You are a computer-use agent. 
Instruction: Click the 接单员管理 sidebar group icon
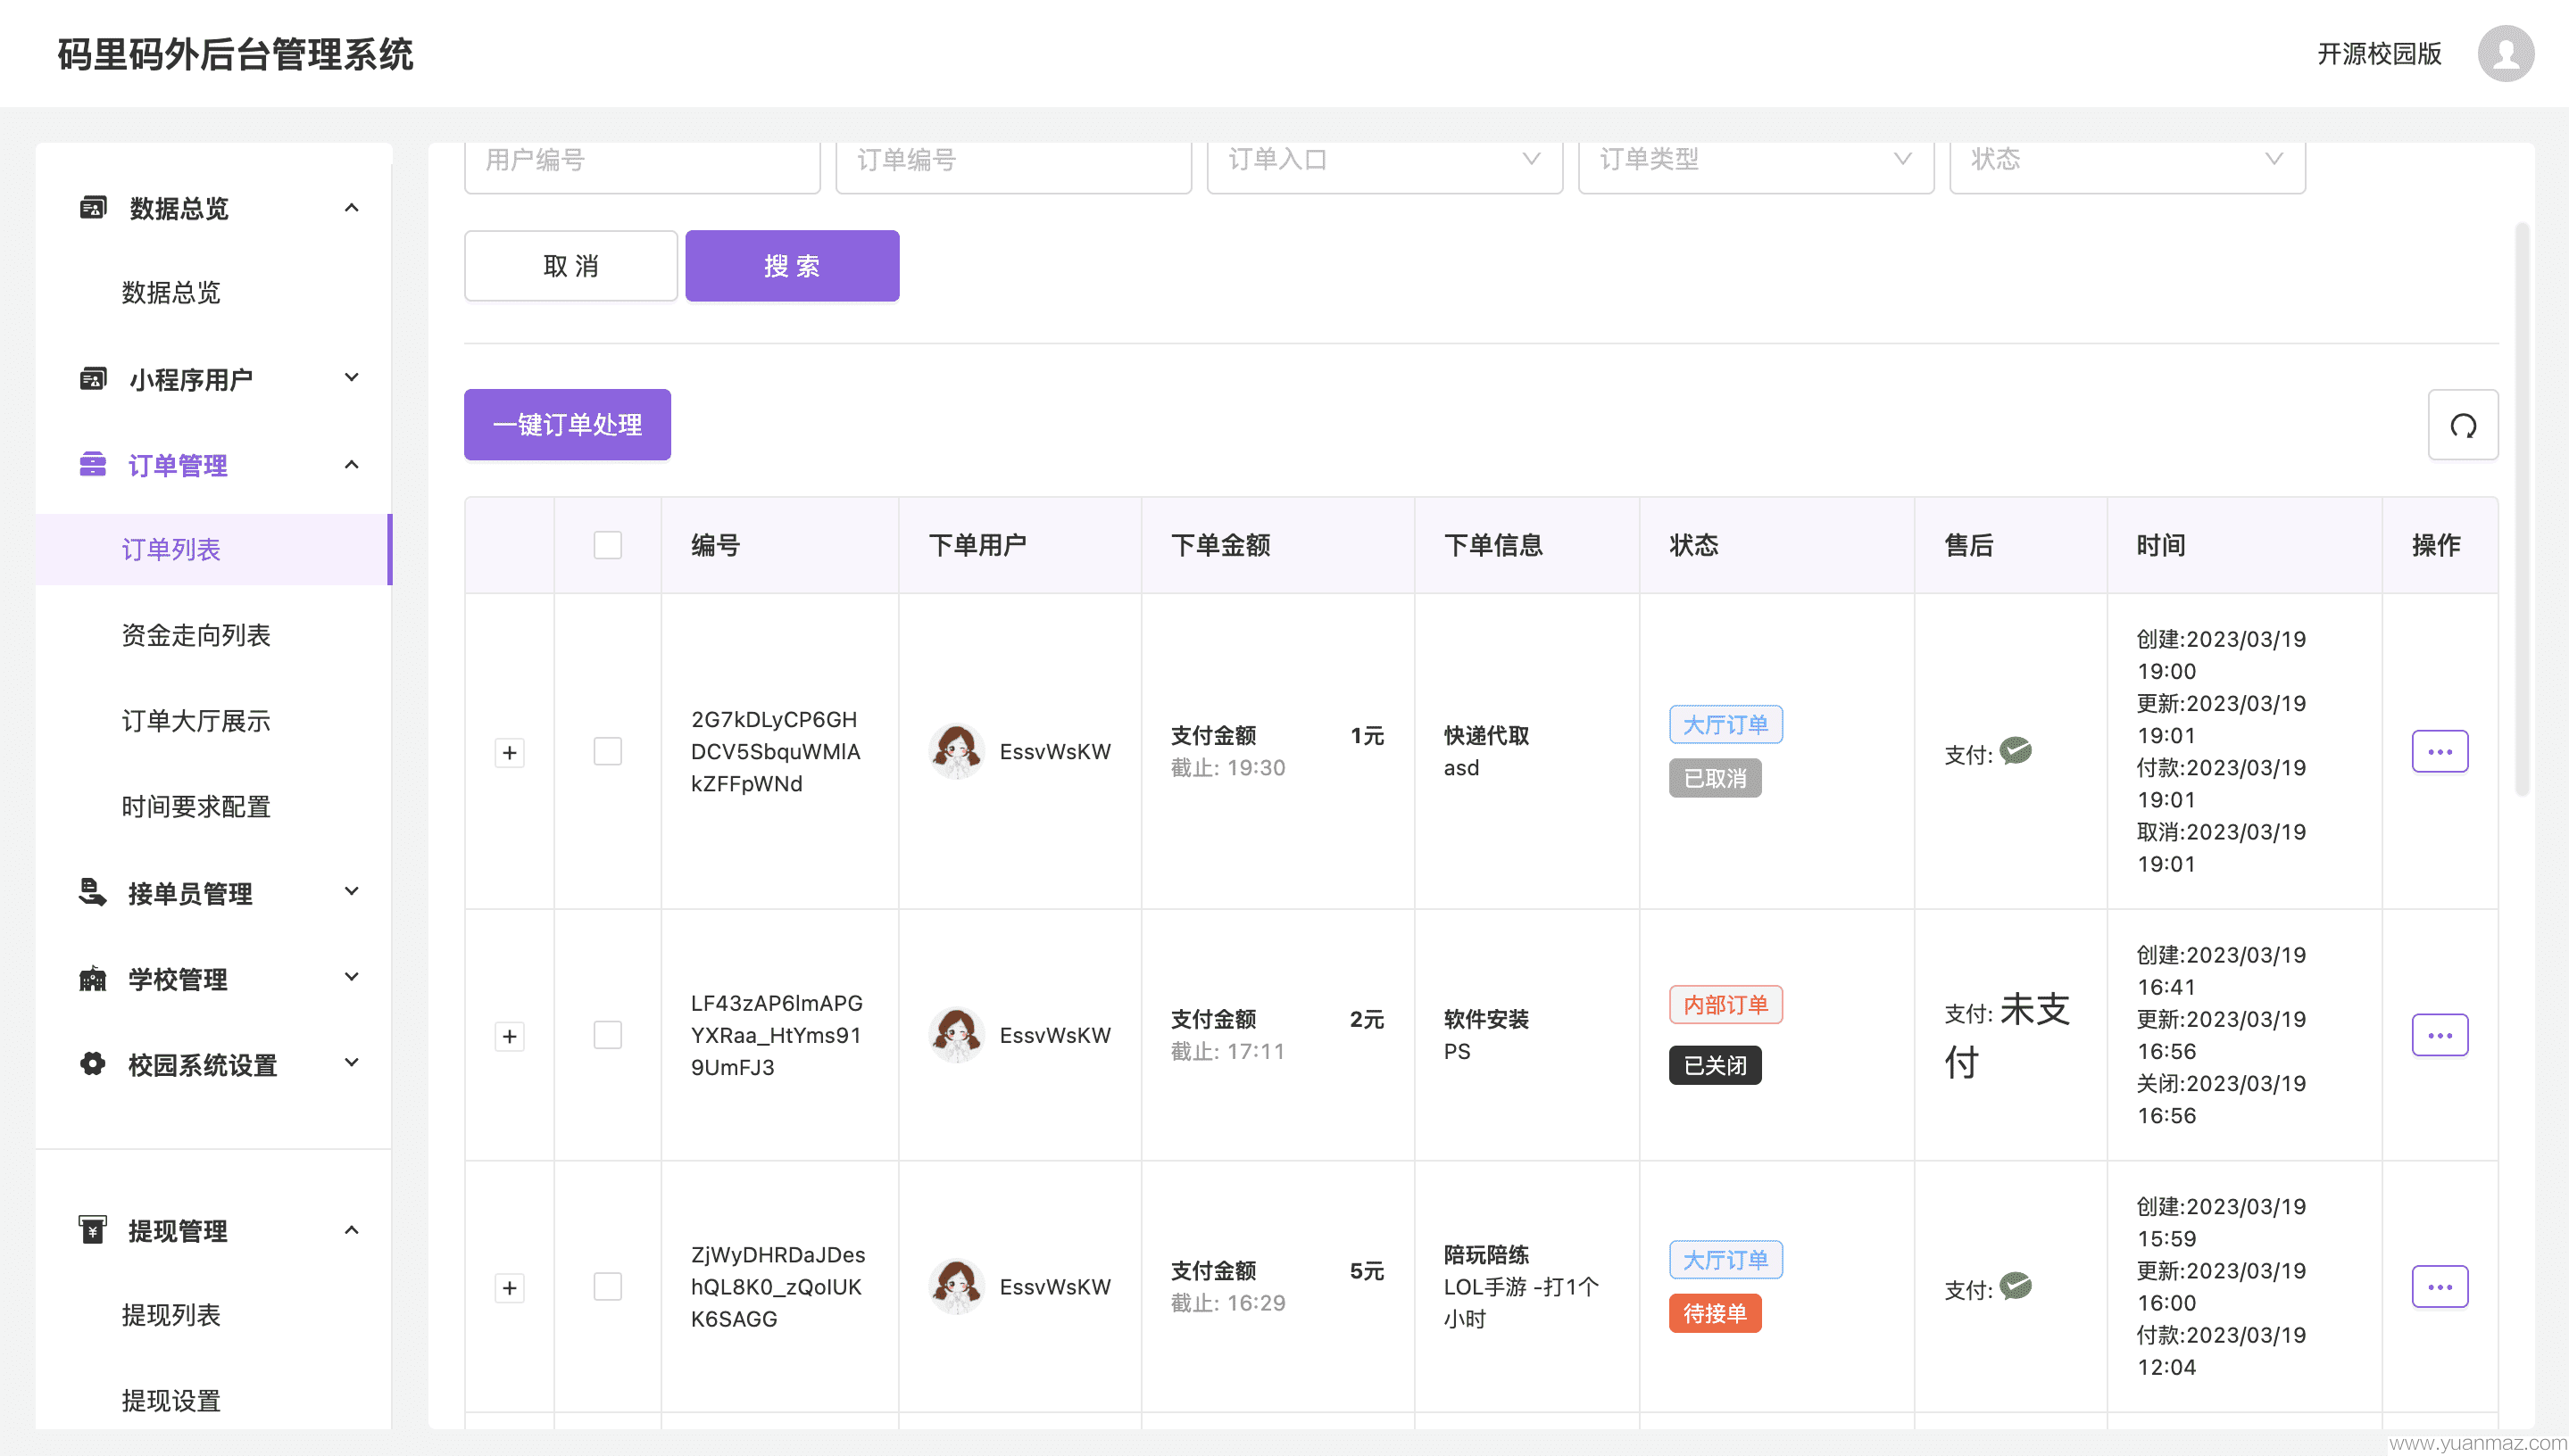[x=93, y=892]
